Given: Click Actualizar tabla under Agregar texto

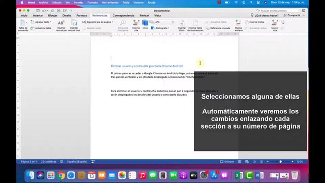Looking at the screenshot, I should click(x=41, y=28).
